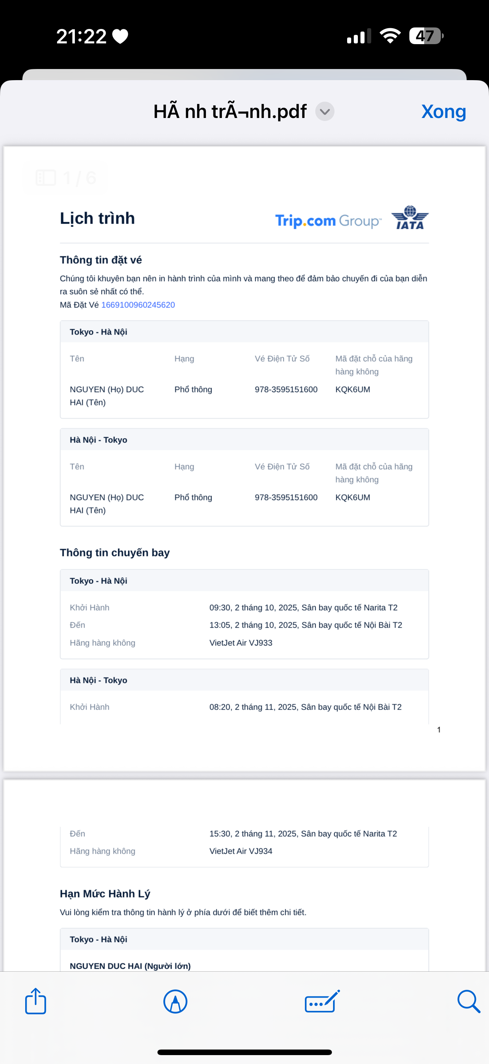The height and width of the screenshot is (1064, 489).
Task: Expand the file name dropdown chevron
Action: 325,112
